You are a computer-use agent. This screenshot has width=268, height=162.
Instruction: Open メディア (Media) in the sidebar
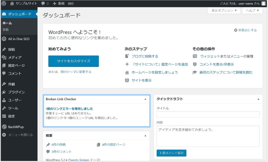click(x=15, y=57)
